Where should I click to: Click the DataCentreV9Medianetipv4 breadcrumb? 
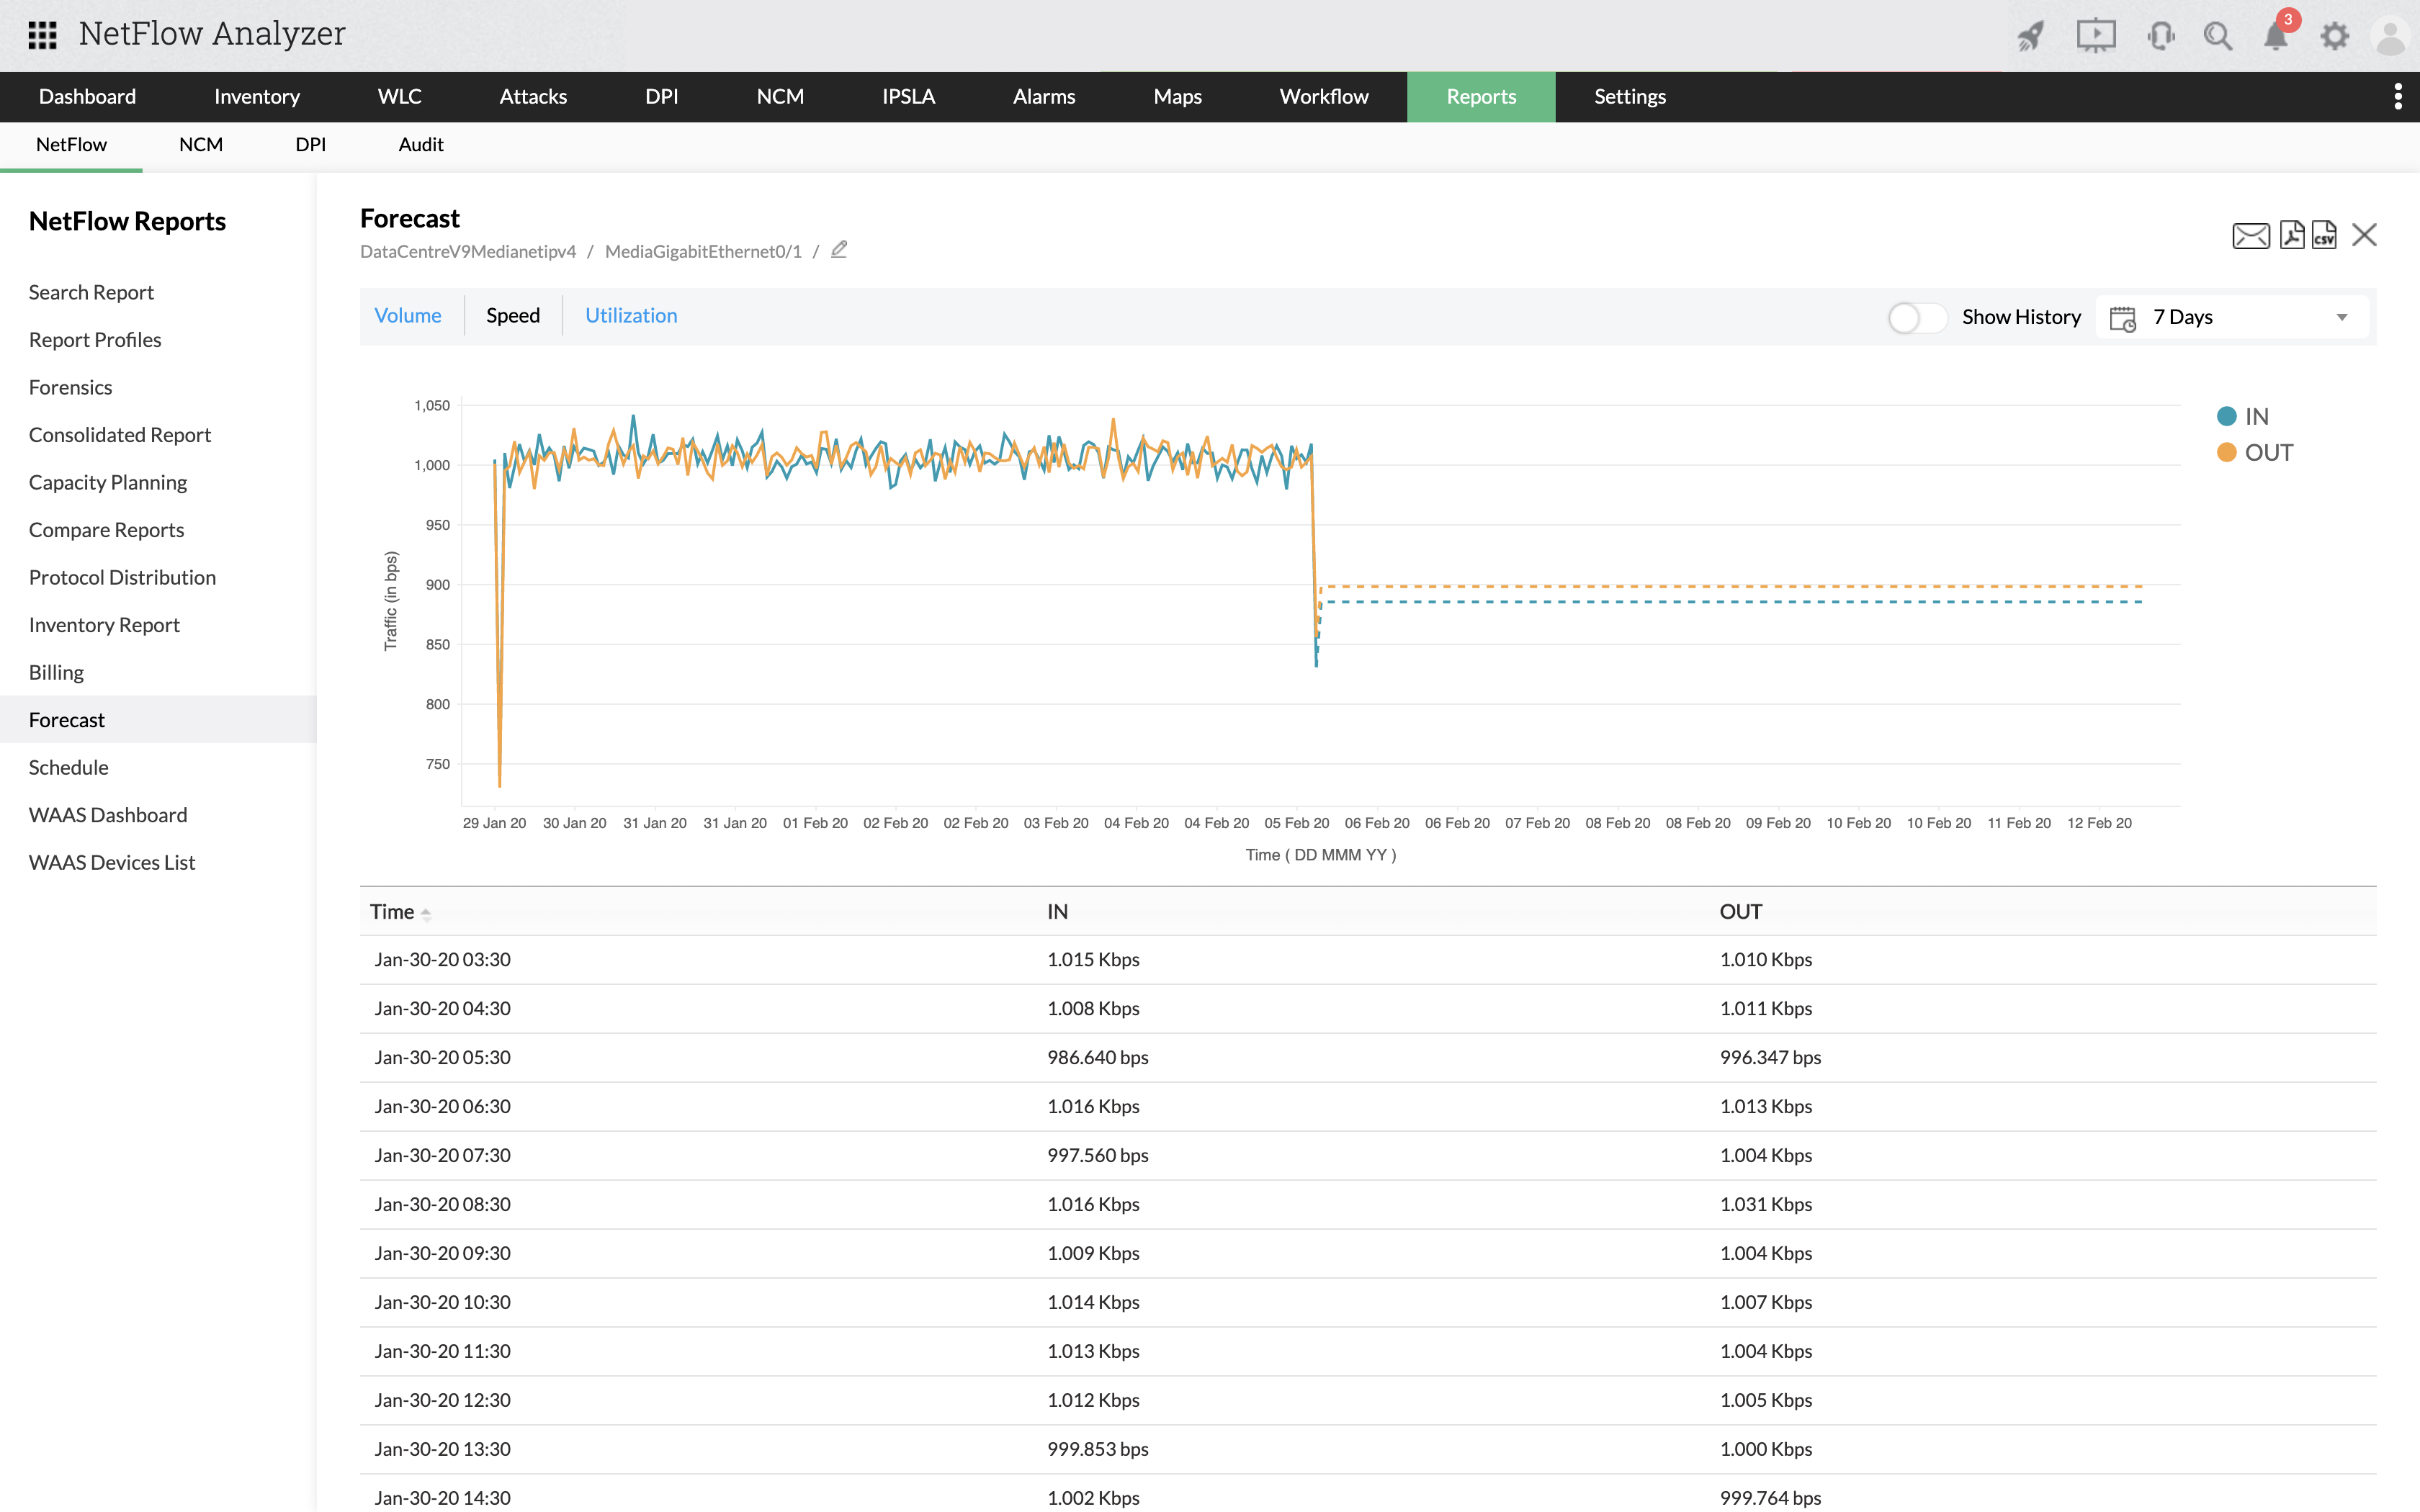click(468, 252)
